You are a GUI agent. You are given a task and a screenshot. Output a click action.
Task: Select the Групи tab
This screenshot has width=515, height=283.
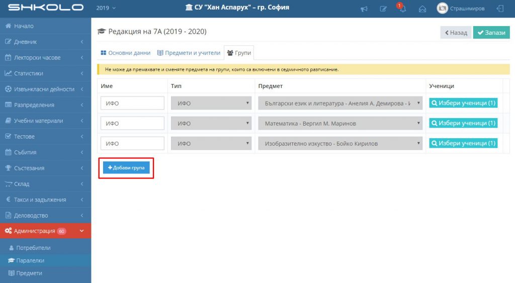pos(239,53)
